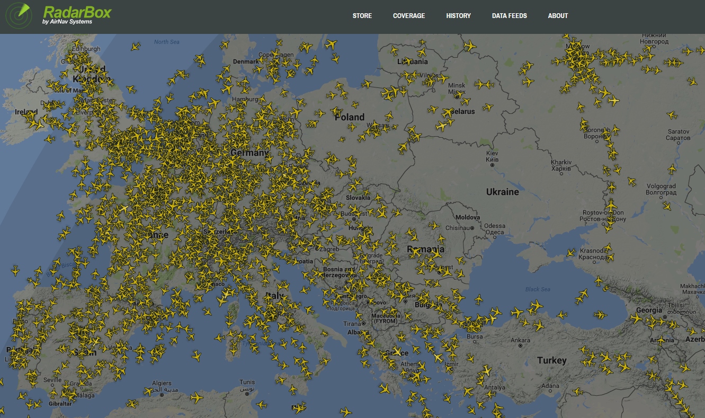The image size is (705, 418).
Task: Go to the HISTORY section
Action: pyautogui.click(x=458, y=16)
